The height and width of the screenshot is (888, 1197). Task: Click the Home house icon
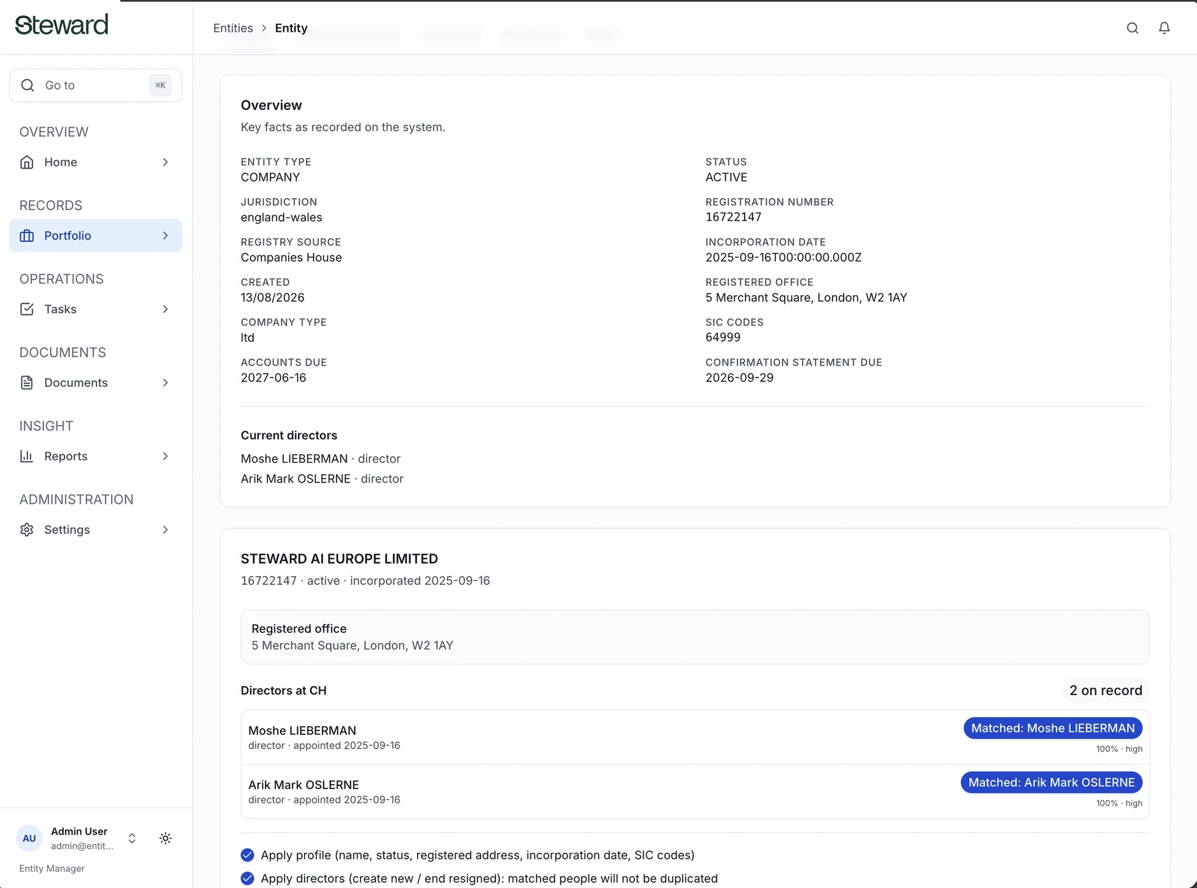coord(27,162)
